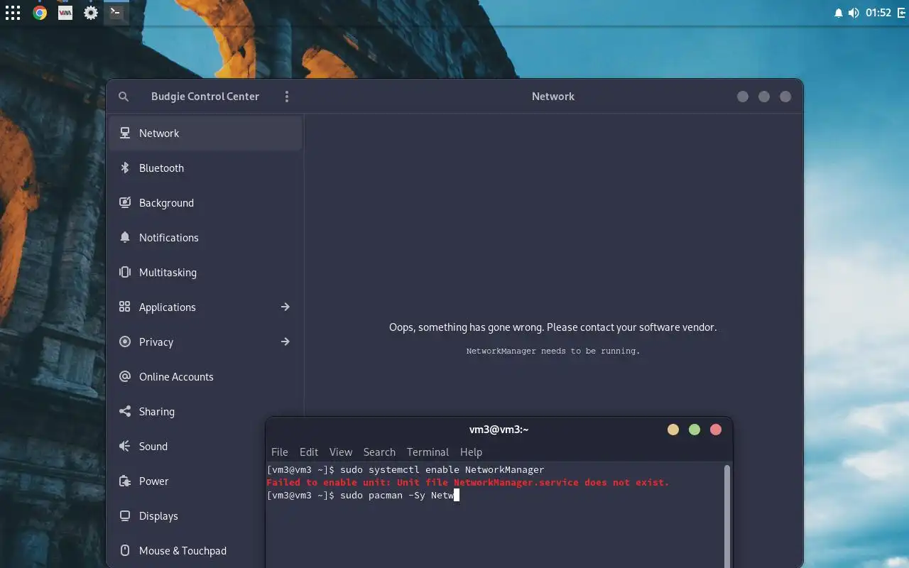Click the Multitasking sidebar icon

pyautogui.click(x=125, y=272)
